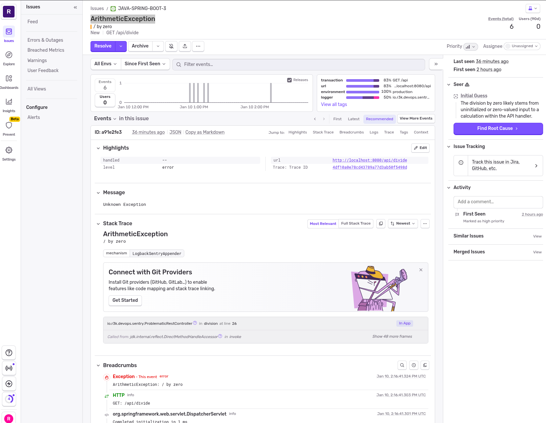Screen dimensions: 546x423
Task: Open Feed in sidebar
Action: coord(33,22)
